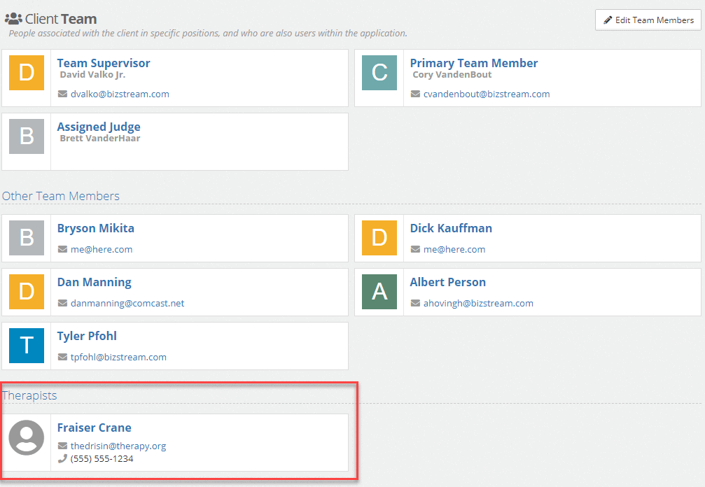705x487 pixels.
Task: Click David Valko Jr.'s orange D avatar
Action: [x=27, y=73]
